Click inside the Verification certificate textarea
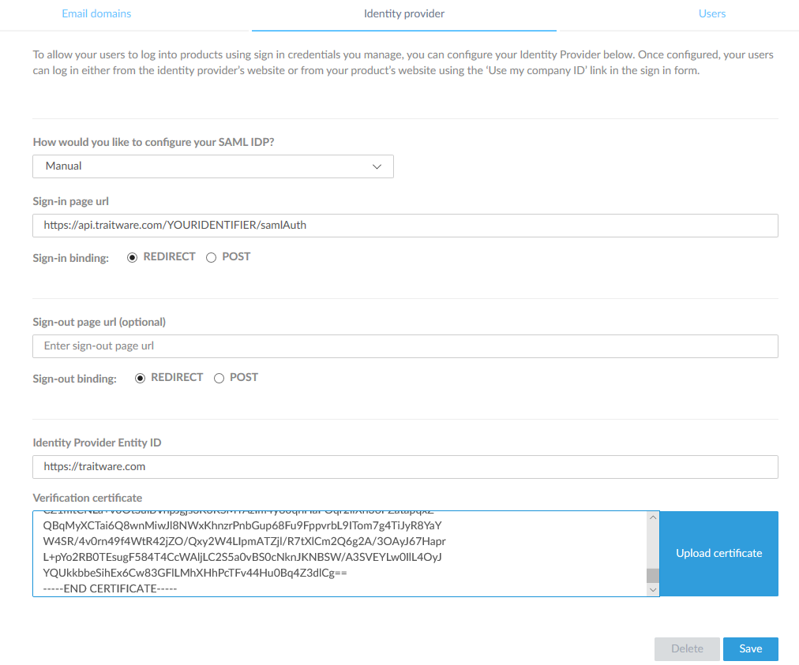799x665 pixels. pos(339,554)
